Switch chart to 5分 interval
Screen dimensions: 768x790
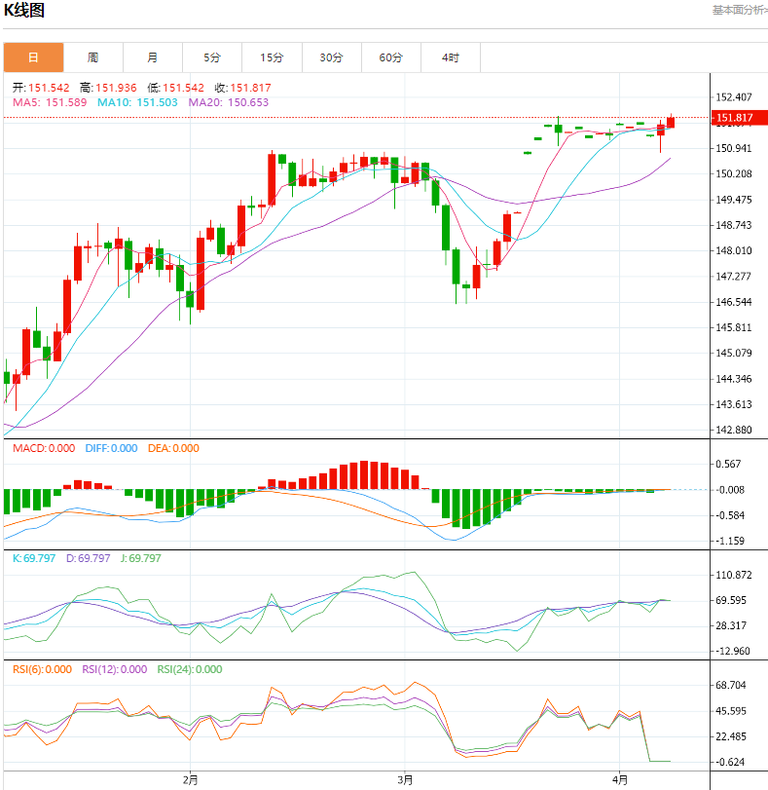pos(212,57)
